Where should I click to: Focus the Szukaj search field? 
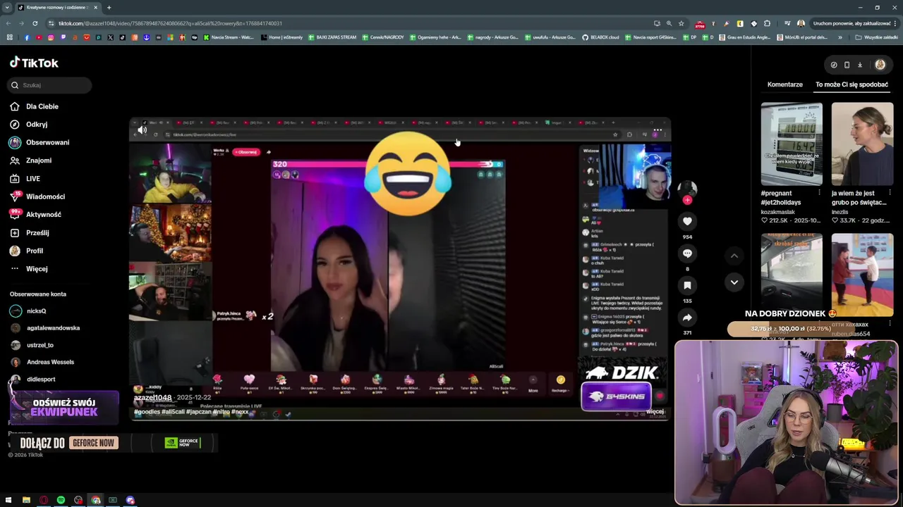[51, 85]
